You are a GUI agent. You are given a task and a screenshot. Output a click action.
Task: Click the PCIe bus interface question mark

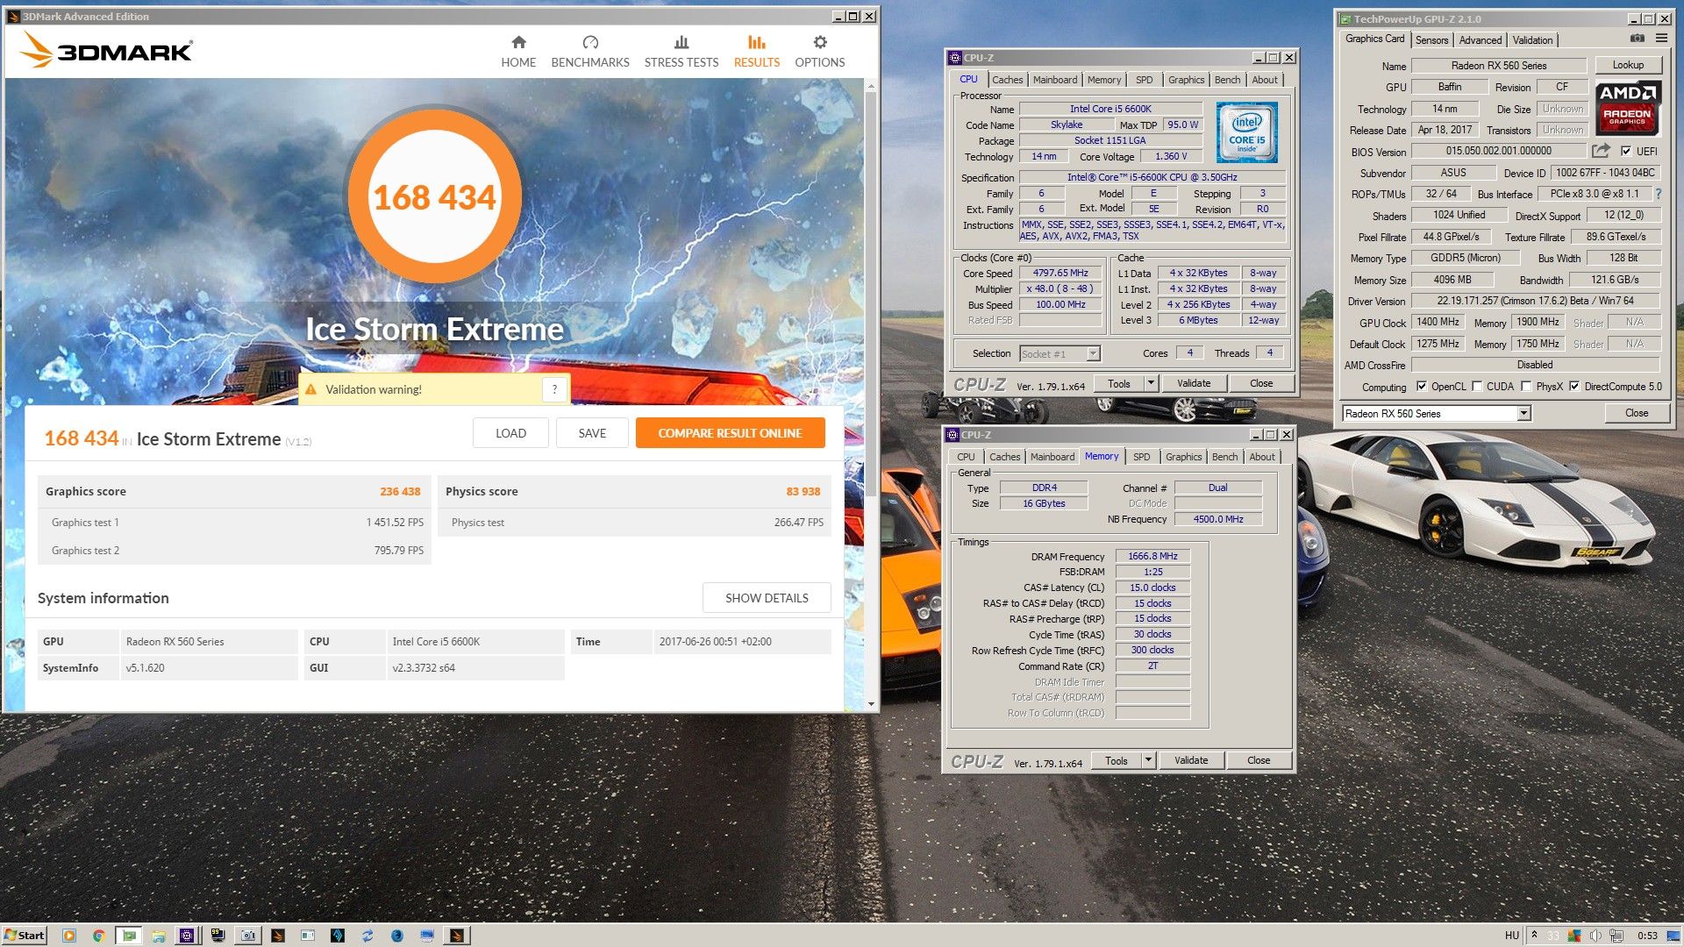(x=1658, y=195)
